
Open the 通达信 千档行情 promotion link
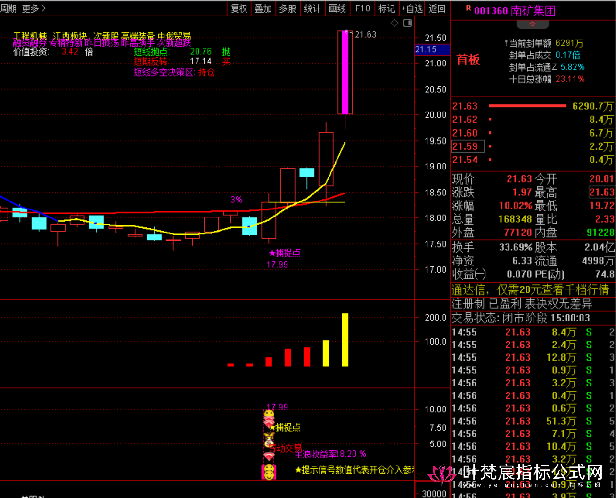(530, 290)
